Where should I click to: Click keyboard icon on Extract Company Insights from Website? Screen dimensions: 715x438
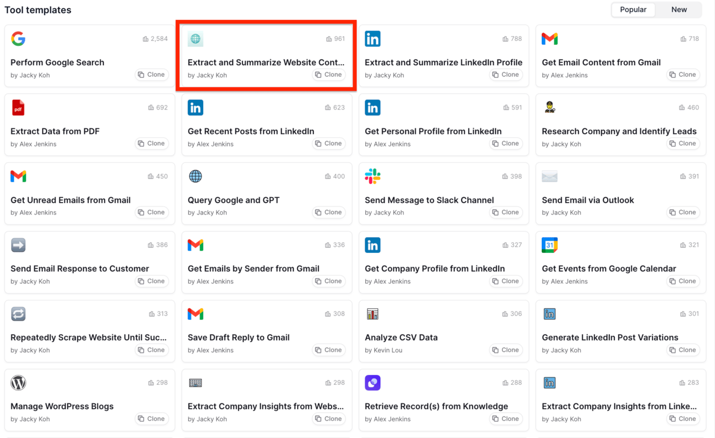pyautogui.click(x=195, y=383)
